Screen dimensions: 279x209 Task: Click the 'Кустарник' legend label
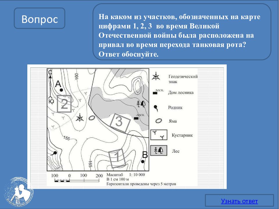(182, 135)
